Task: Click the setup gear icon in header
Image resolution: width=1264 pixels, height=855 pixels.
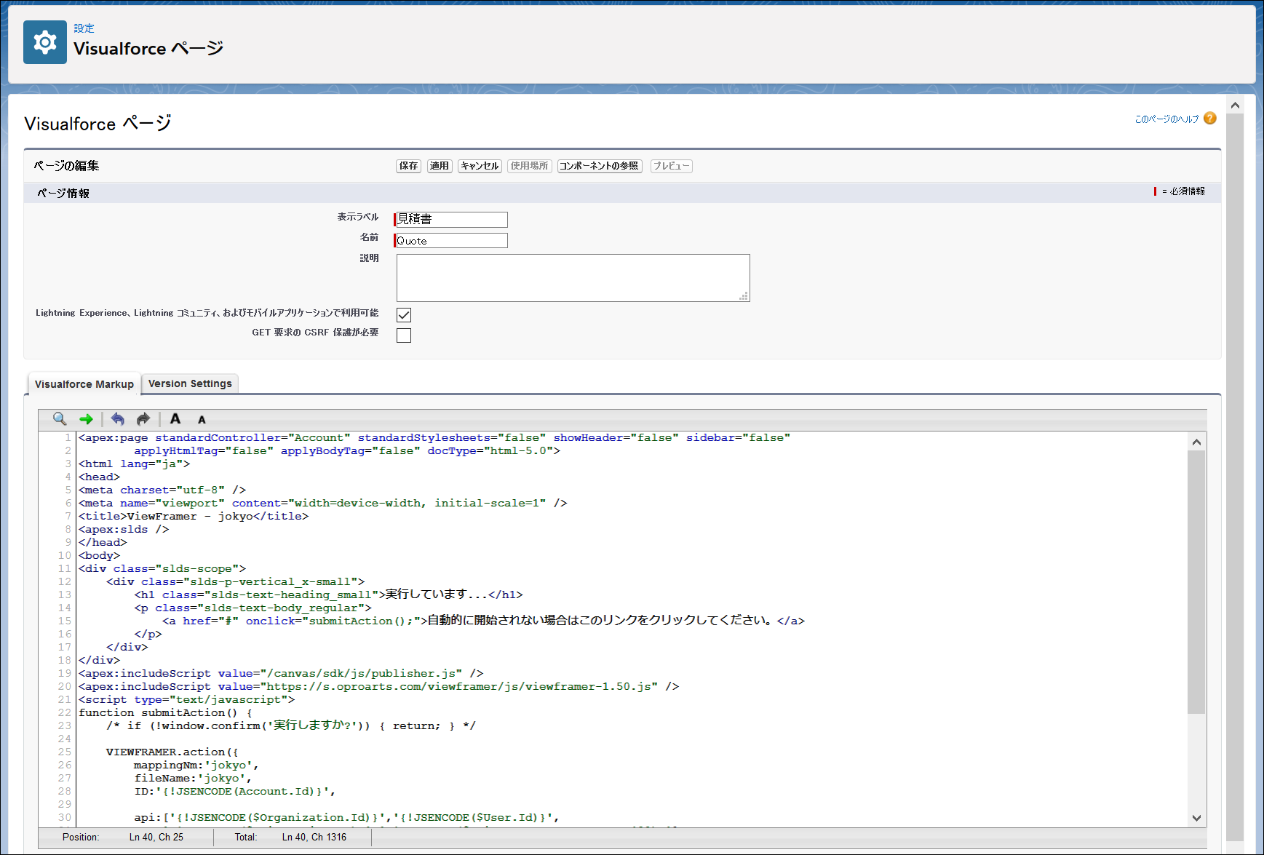Action: tap(45, 42)
